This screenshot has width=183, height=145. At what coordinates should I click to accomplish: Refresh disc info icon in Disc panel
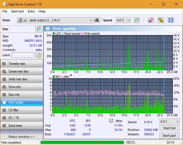39,29
